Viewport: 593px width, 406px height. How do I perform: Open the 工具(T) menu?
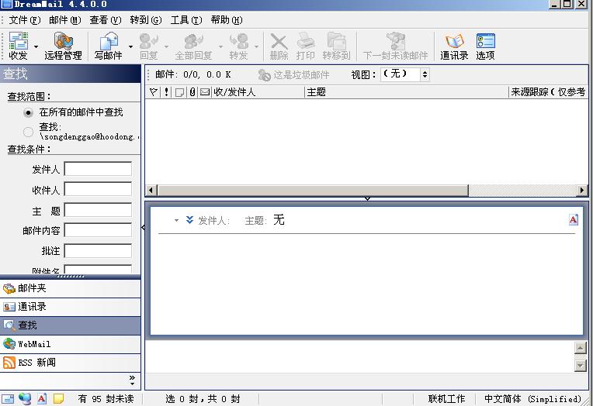[x=186, y=20]
